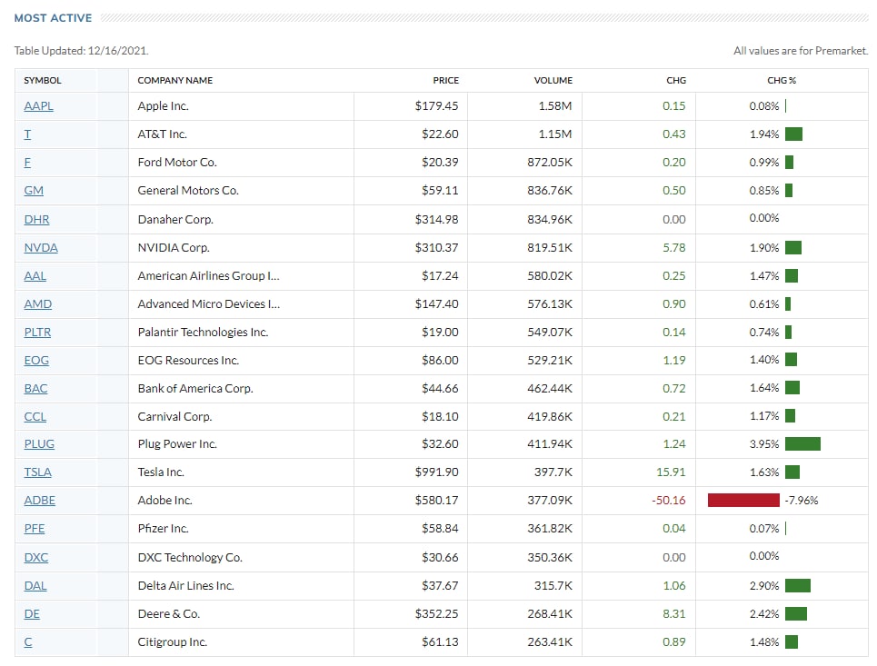Select the Plug Power Inc. name
This screenshot has height=666, width=877.
(177, 444)
